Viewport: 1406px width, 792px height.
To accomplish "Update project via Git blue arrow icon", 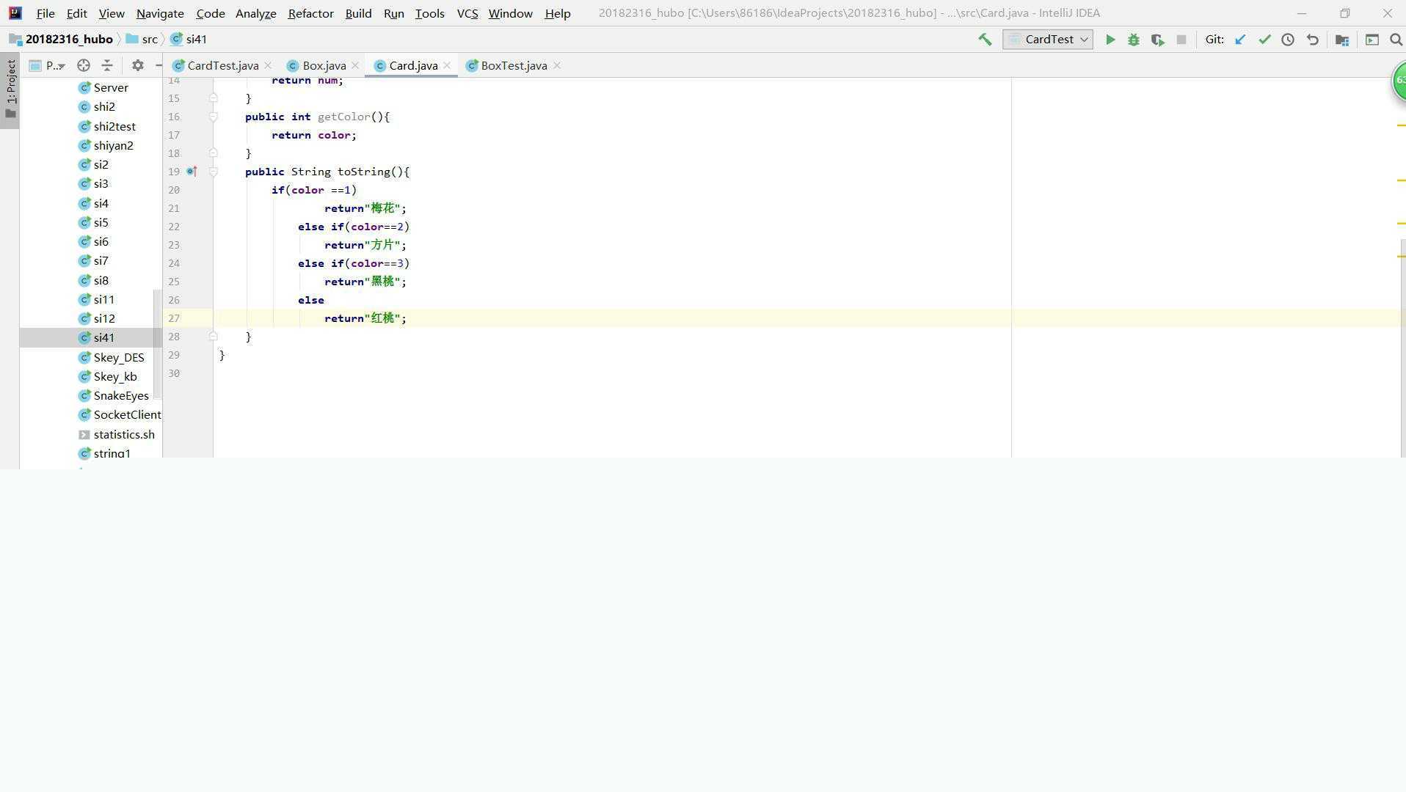I will [1240, 40].
